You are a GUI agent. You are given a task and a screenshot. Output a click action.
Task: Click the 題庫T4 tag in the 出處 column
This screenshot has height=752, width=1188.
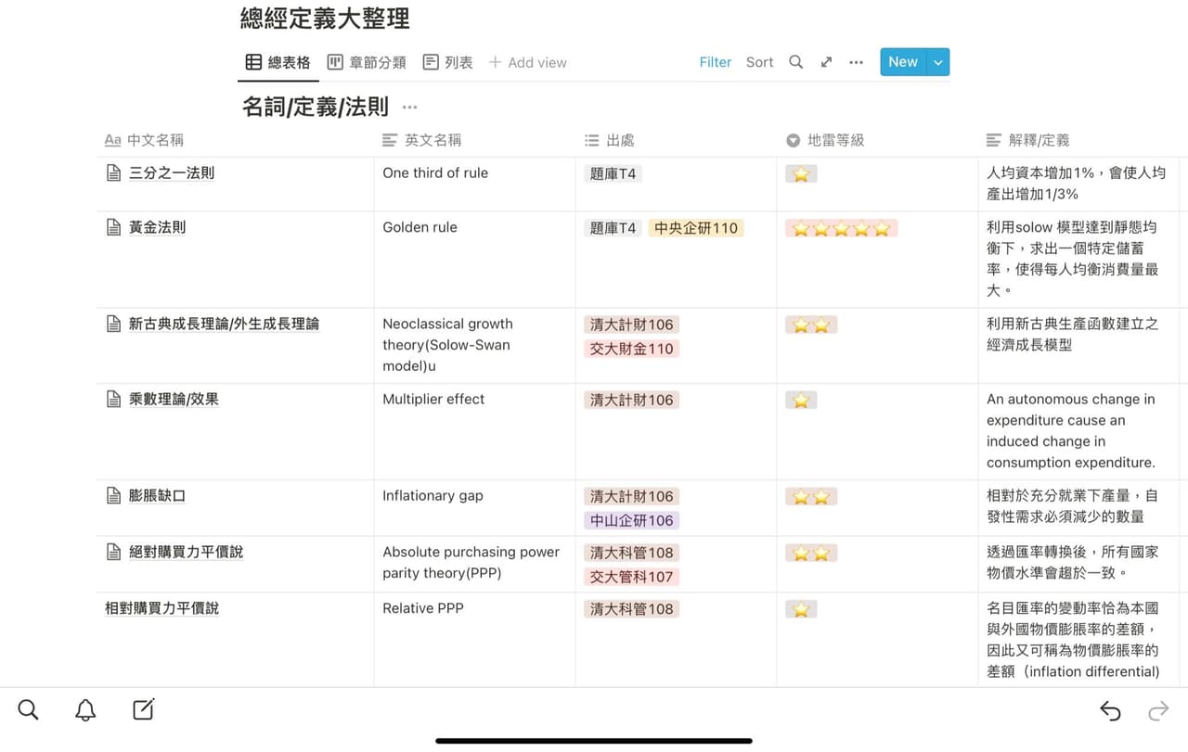[x=612, y=172]
